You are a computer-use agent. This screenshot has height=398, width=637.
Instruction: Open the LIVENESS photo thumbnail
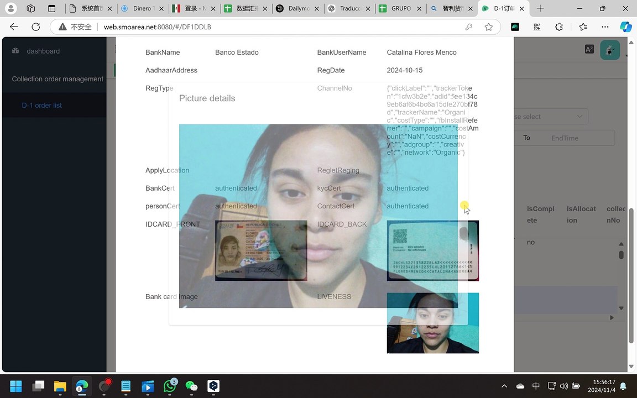pos(432,323)
